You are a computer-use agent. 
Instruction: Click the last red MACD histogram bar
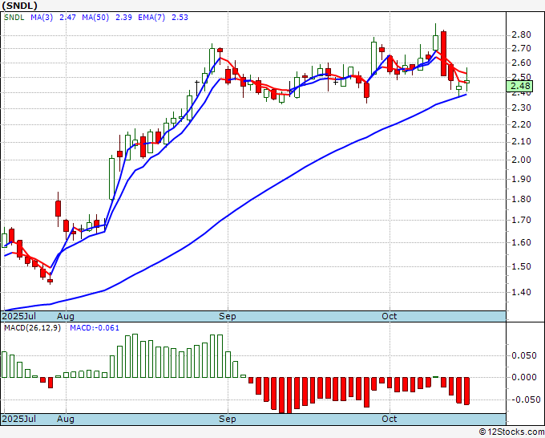point(466,391)
